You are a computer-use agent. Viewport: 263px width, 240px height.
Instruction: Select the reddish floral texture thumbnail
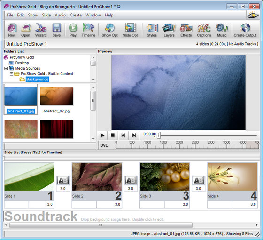(x=21, y=129)
